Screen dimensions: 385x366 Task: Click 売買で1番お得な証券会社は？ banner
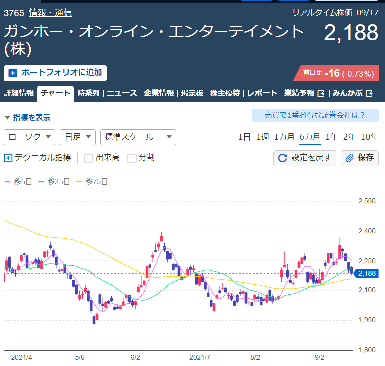click(315, 115)
